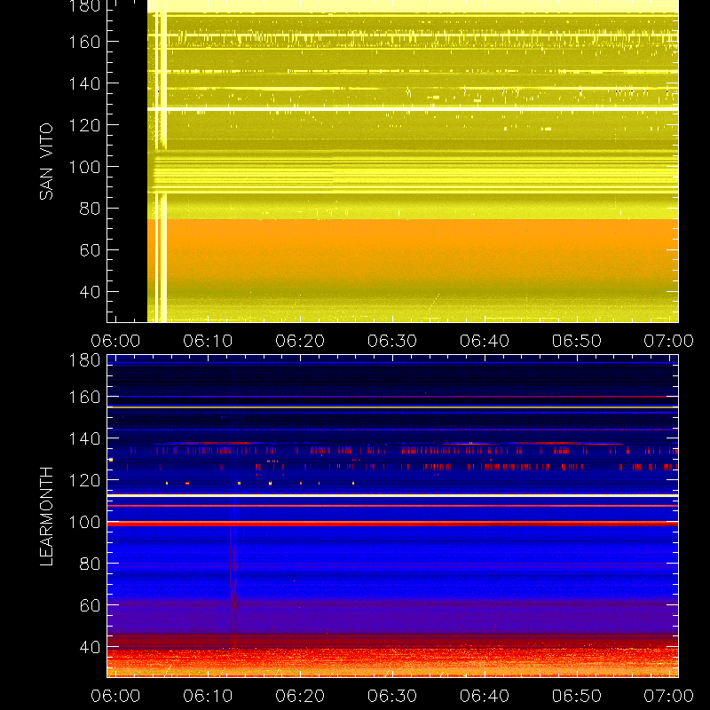The image size is (710, 710).
Task: Click the 06:50 time label below Learmonth plot
Action: [577, 696]
